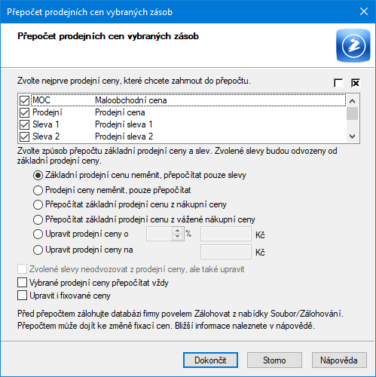The width and height of the screenshot is (376, 377).
Task: Click the select all prices icon
Action: [356, 83]
